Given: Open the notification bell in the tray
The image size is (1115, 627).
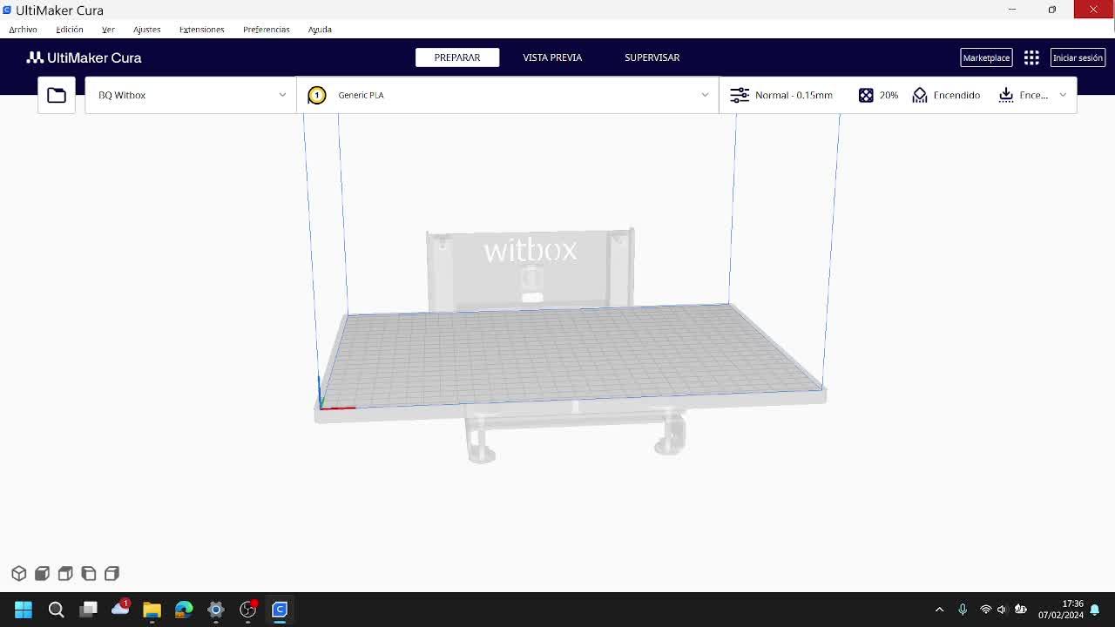Looking at the screenshot, I should 1095,610.
